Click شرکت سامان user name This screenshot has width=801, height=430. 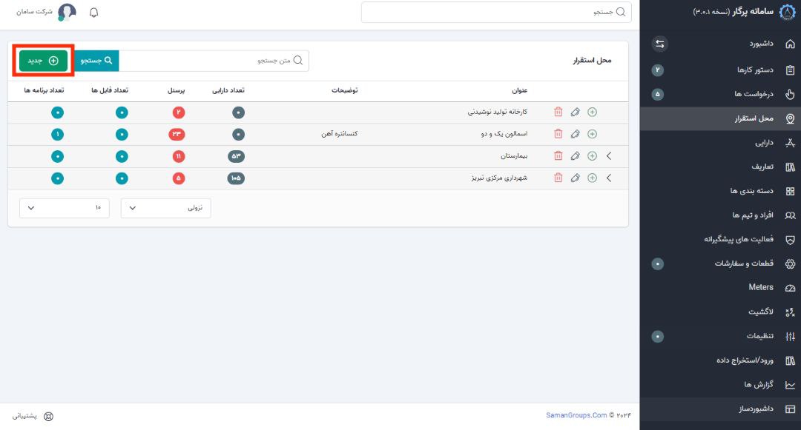pos(34,12)
